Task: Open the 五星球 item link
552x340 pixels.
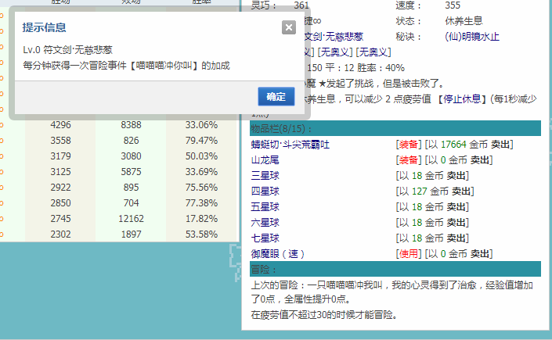Action: [265, 207]
